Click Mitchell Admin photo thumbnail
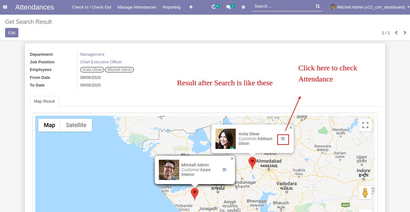410x212 pixels. click(169, 170)
